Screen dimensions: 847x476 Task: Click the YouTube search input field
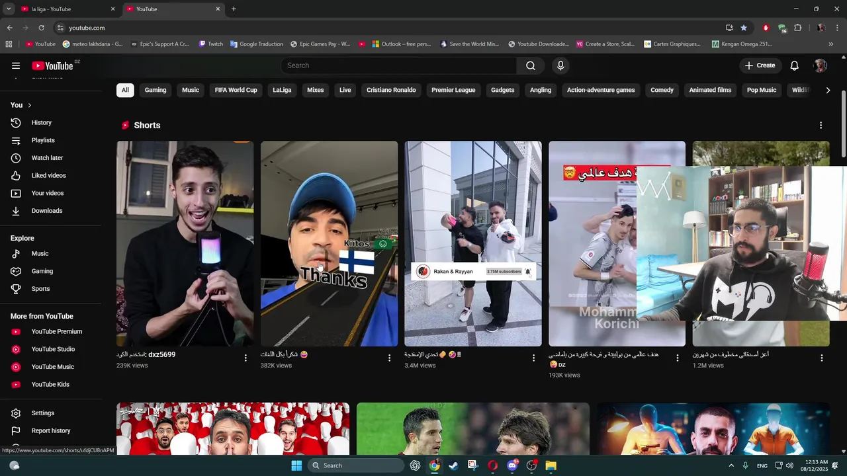click(399, 65)
